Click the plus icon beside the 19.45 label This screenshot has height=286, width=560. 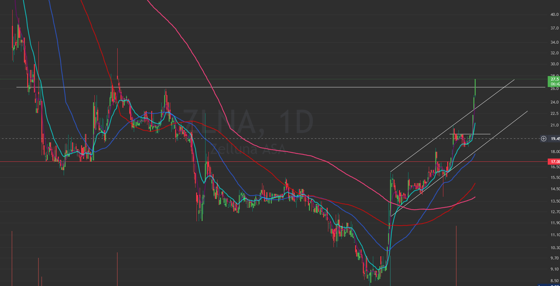coord(544,139)
